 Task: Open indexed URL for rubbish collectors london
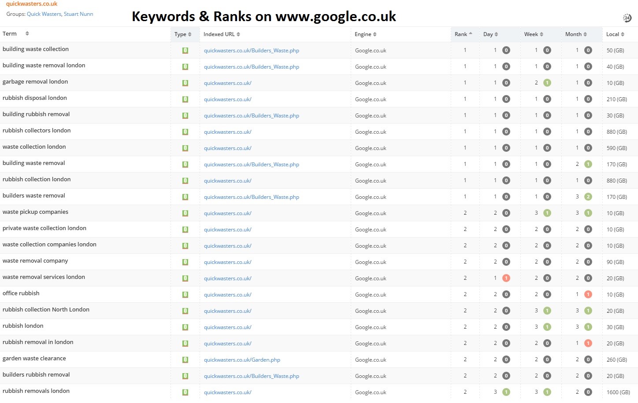click(228, 132)
